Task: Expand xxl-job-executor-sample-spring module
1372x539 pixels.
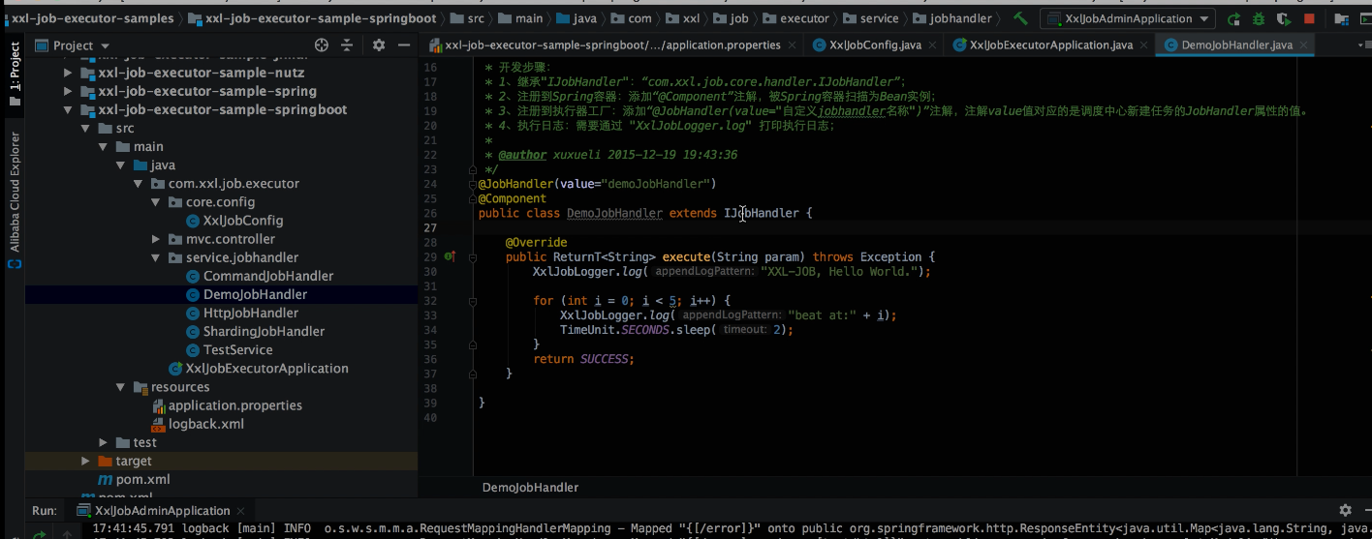Action: [68, 91]
